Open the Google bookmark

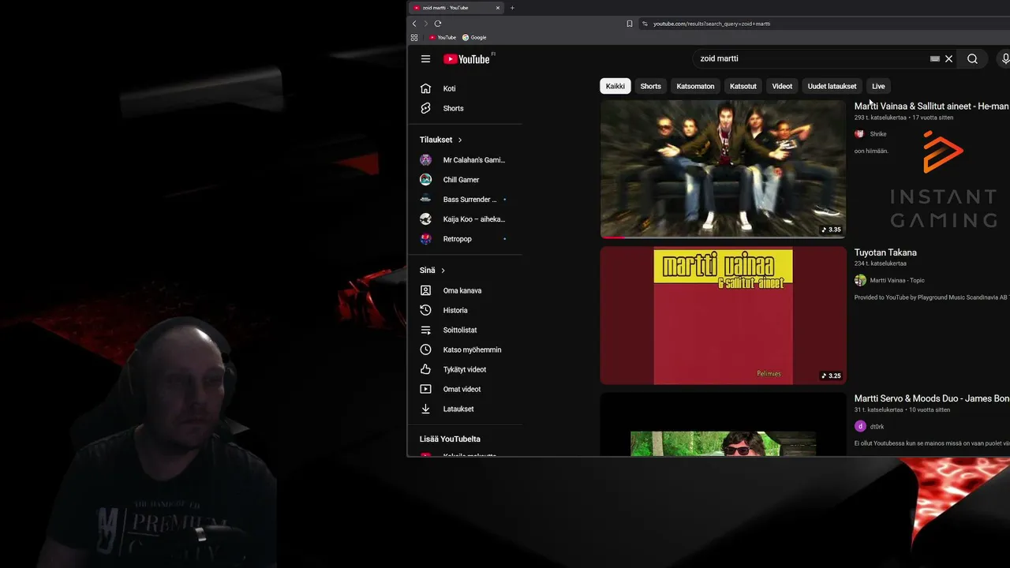(474, 37)
